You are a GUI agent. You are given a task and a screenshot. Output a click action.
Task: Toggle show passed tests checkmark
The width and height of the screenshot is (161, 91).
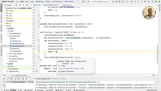[8, 79]
